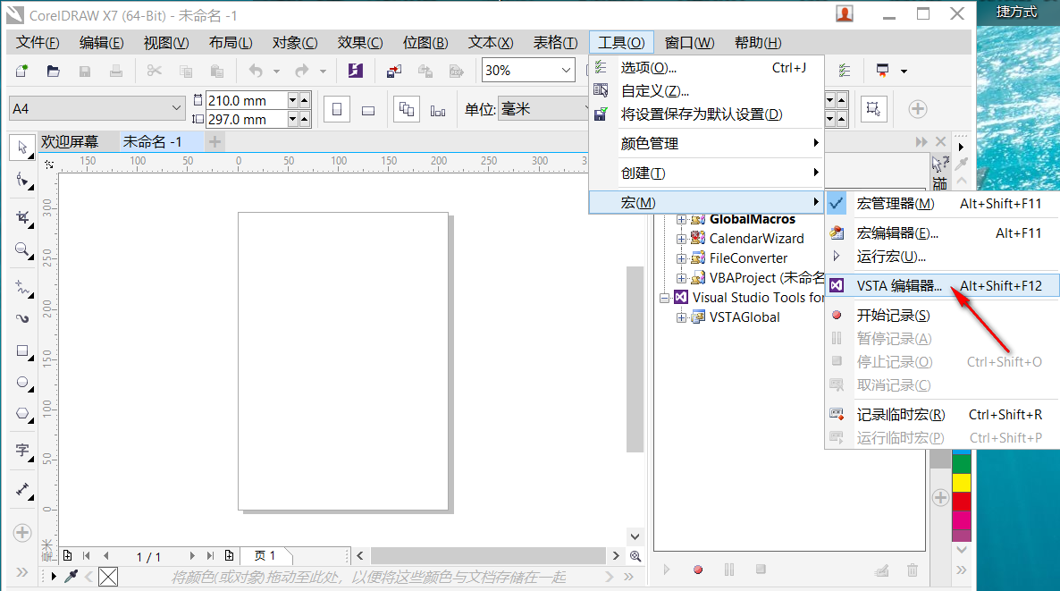Click the Copy icon in toolbar
This screenshot has width=1060, height=591.
click(x=186, y=71)
